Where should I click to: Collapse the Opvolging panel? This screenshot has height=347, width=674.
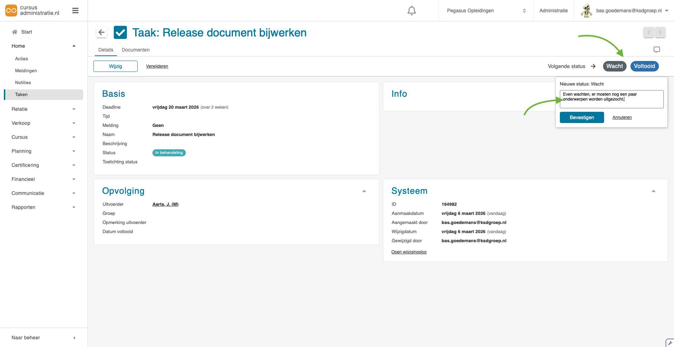[x=364, y=191]
